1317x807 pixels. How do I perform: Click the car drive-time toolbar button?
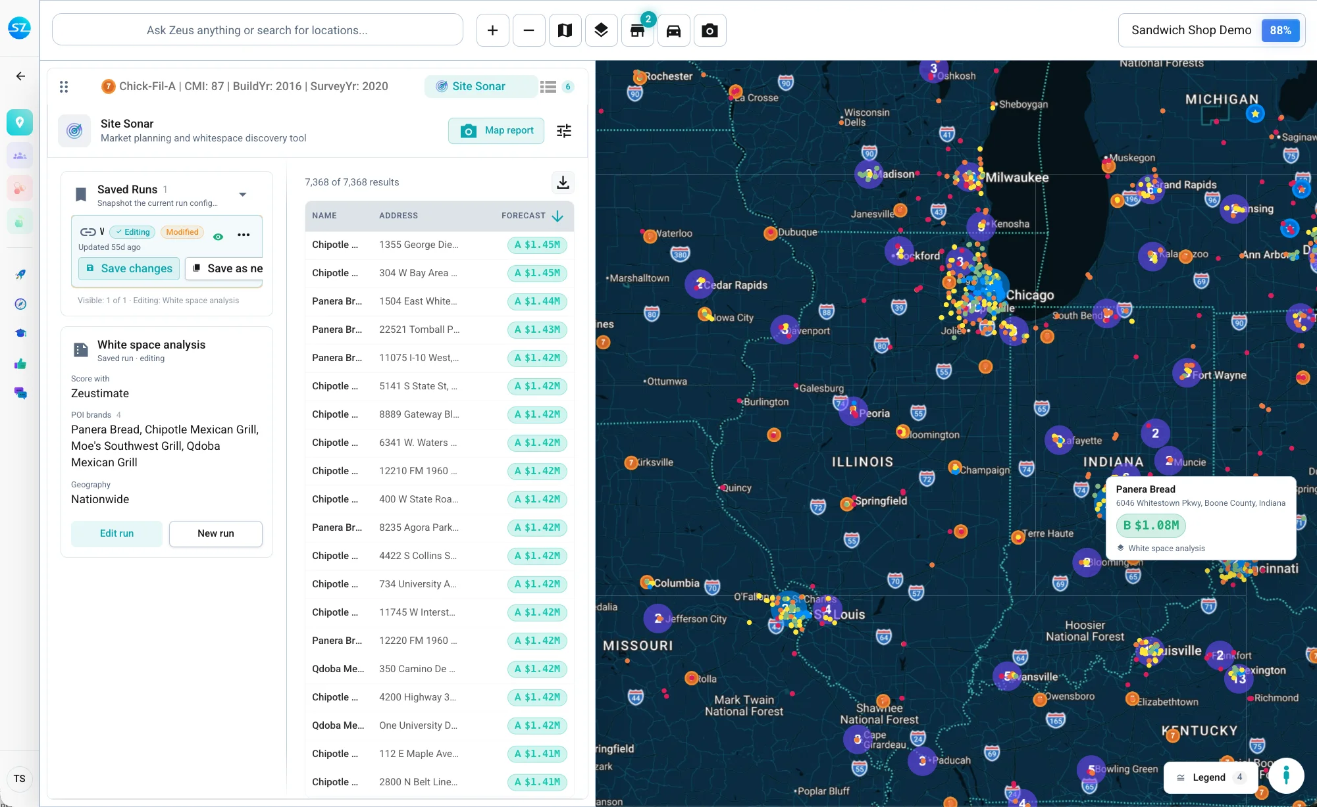tap(673, 30)
